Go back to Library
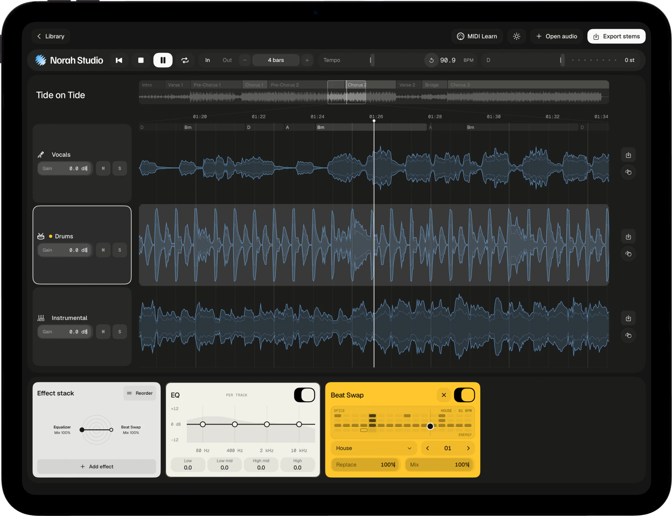This screenshot has height=516, width=672. click(x=51, y=36)
